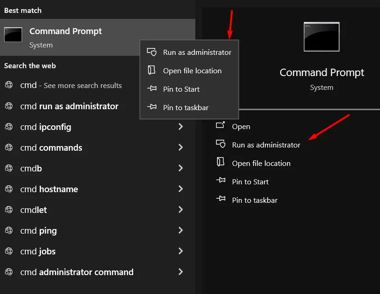Select the 'cmd run as administrator' web suggestion
Viewport: 380px width, 294px height.
(69, 106)
